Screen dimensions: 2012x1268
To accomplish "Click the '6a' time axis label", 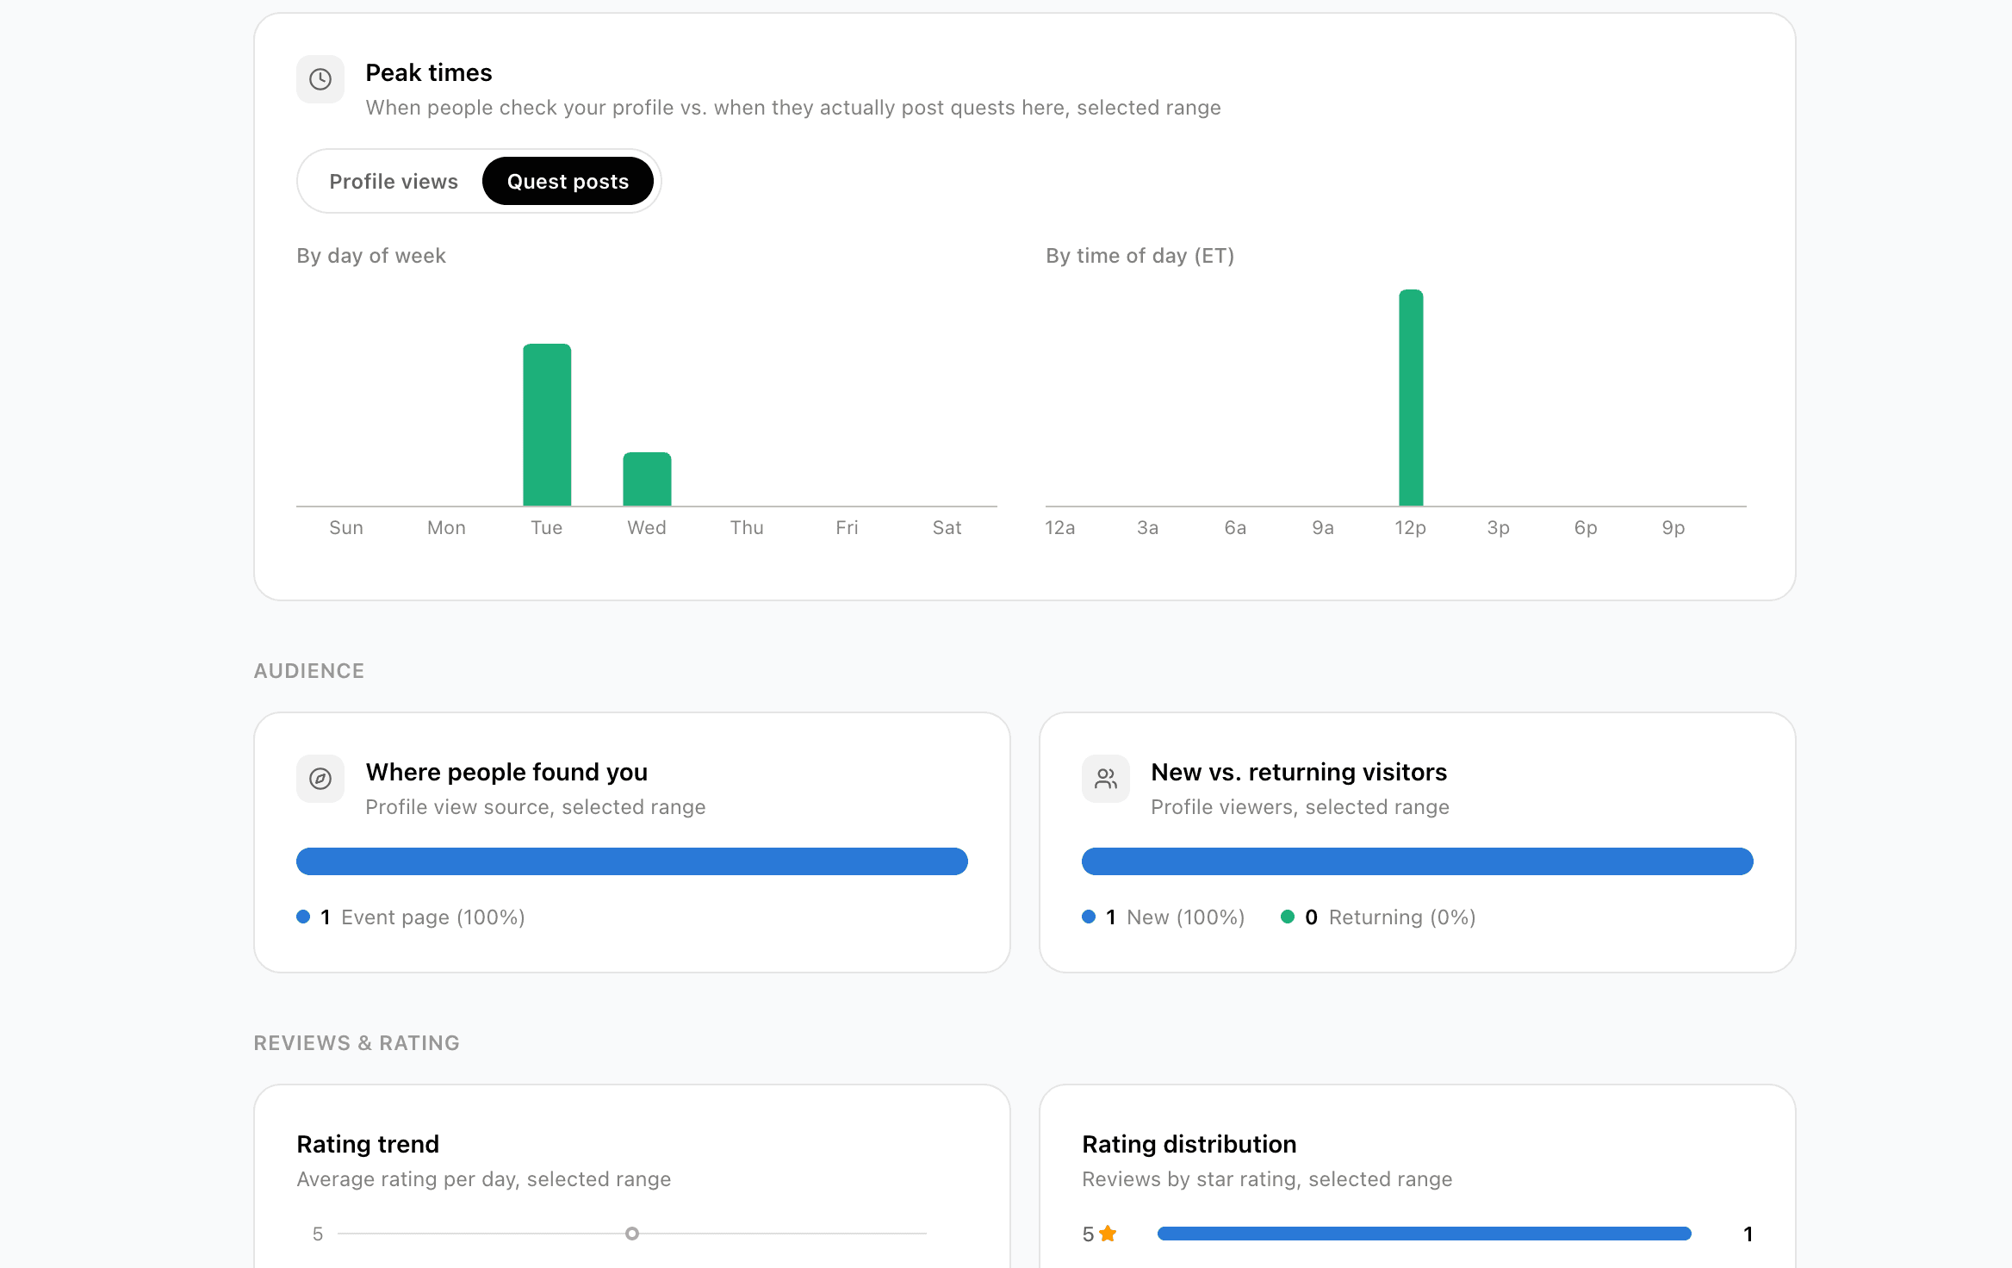I will click(x=1236, y=528).
